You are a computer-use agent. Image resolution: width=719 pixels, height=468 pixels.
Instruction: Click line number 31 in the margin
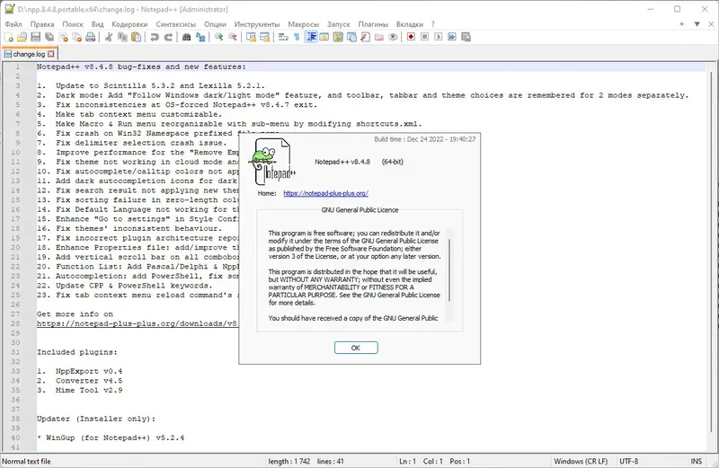15,352
